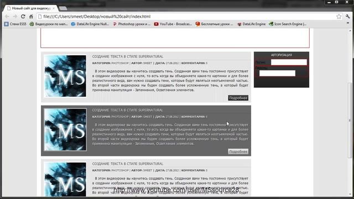
Task: Click the Подробнее button in the first article
Action: click(238, 98)
